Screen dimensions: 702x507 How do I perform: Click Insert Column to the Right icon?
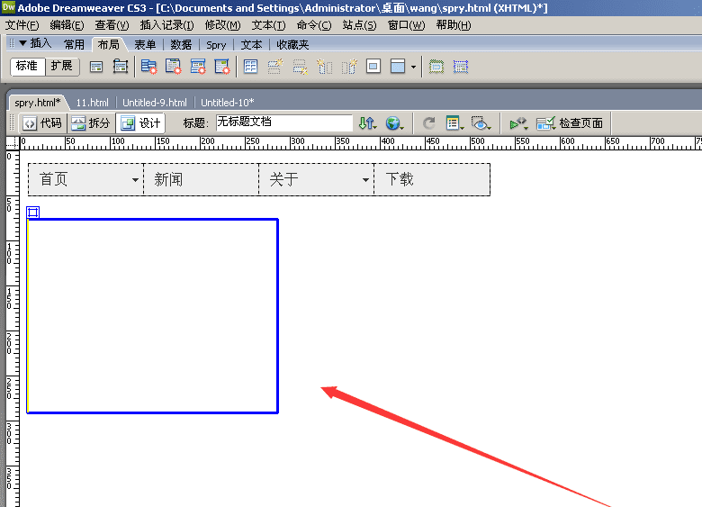(349, 68)
